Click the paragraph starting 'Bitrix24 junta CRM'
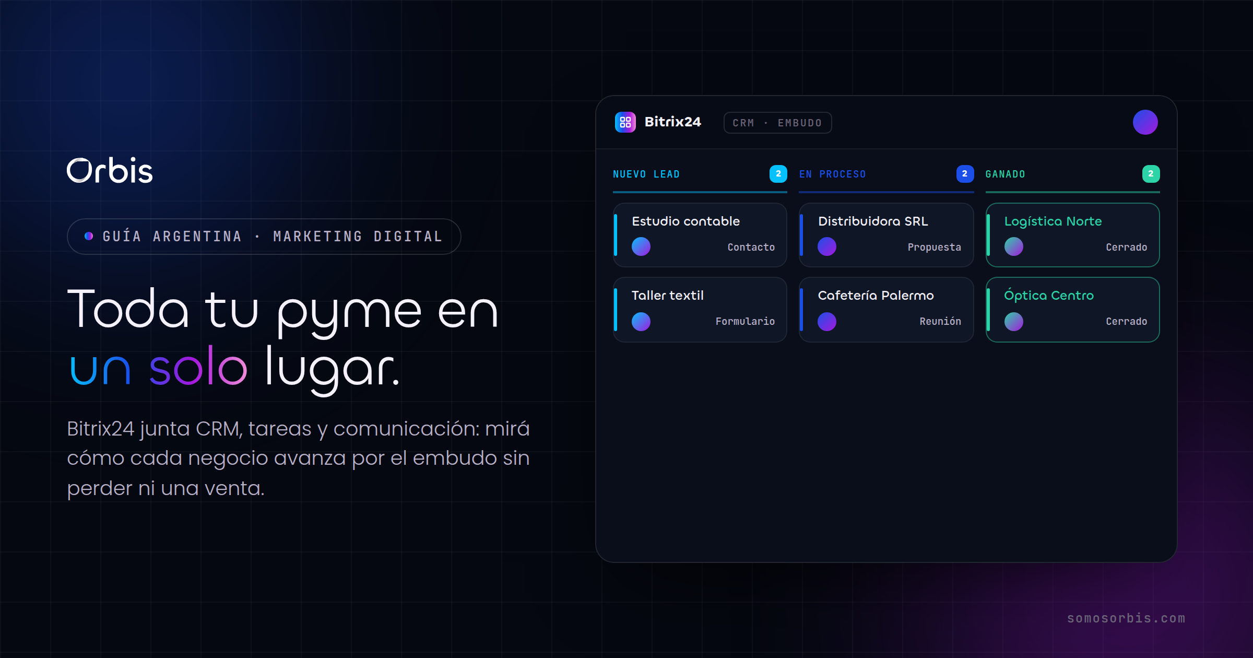1253x658 pixels. [x=298, y=458]
